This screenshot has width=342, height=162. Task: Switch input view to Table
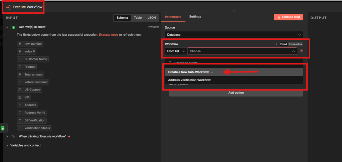point(138,18)
